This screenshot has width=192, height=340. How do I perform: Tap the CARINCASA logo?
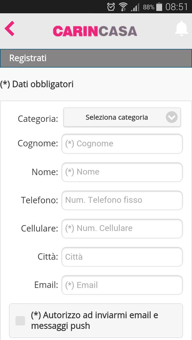pos(95,31)
